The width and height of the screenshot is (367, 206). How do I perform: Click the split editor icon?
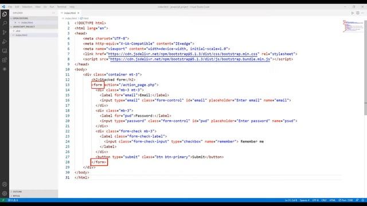[x=358, y=13]
